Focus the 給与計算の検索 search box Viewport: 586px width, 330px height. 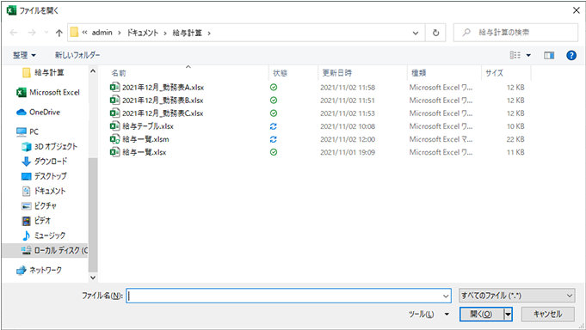[x=515, y=33]
